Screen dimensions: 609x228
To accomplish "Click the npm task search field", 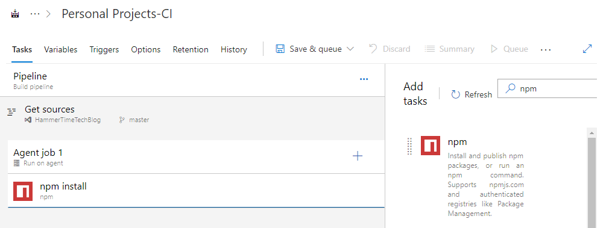I will (547, 88).
